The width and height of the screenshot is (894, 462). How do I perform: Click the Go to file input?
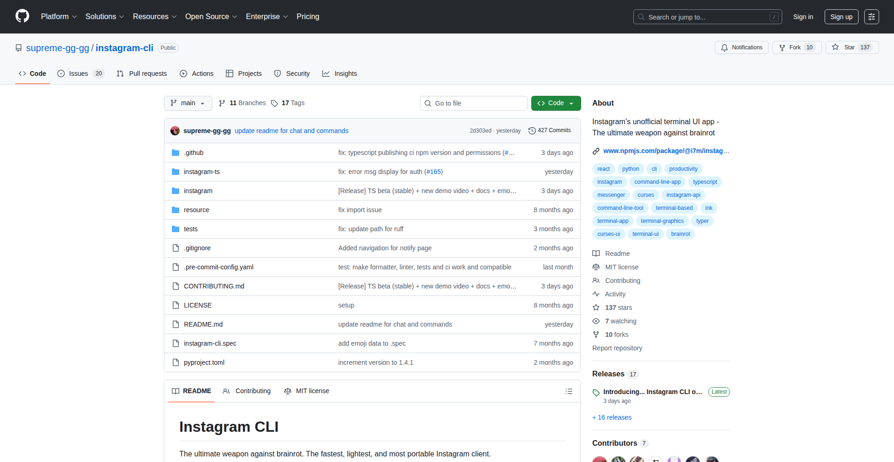click(474, 103)
